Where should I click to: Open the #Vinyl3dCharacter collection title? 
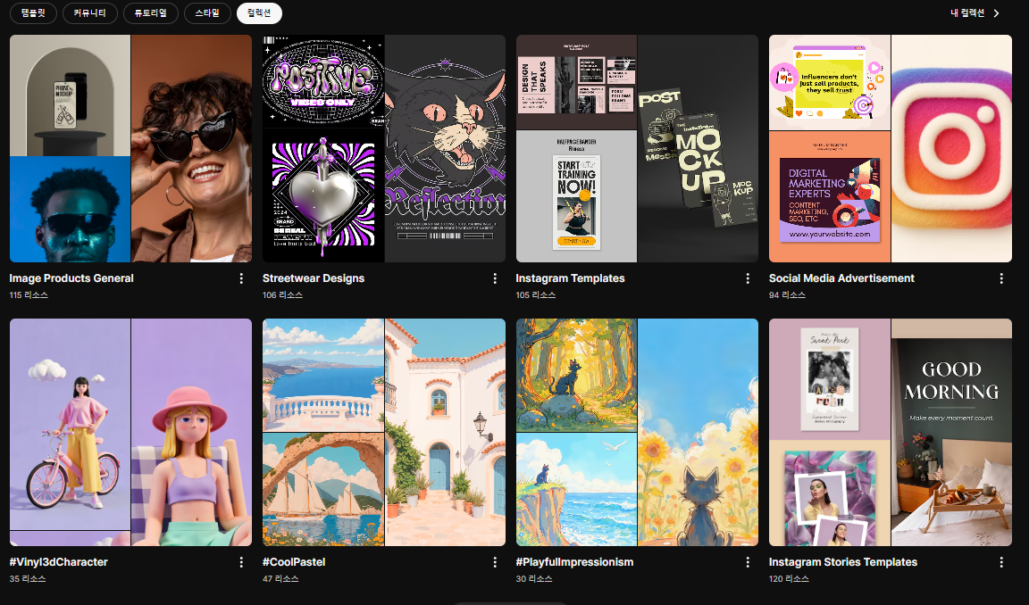pyautogui.click(x=58, y=562)
